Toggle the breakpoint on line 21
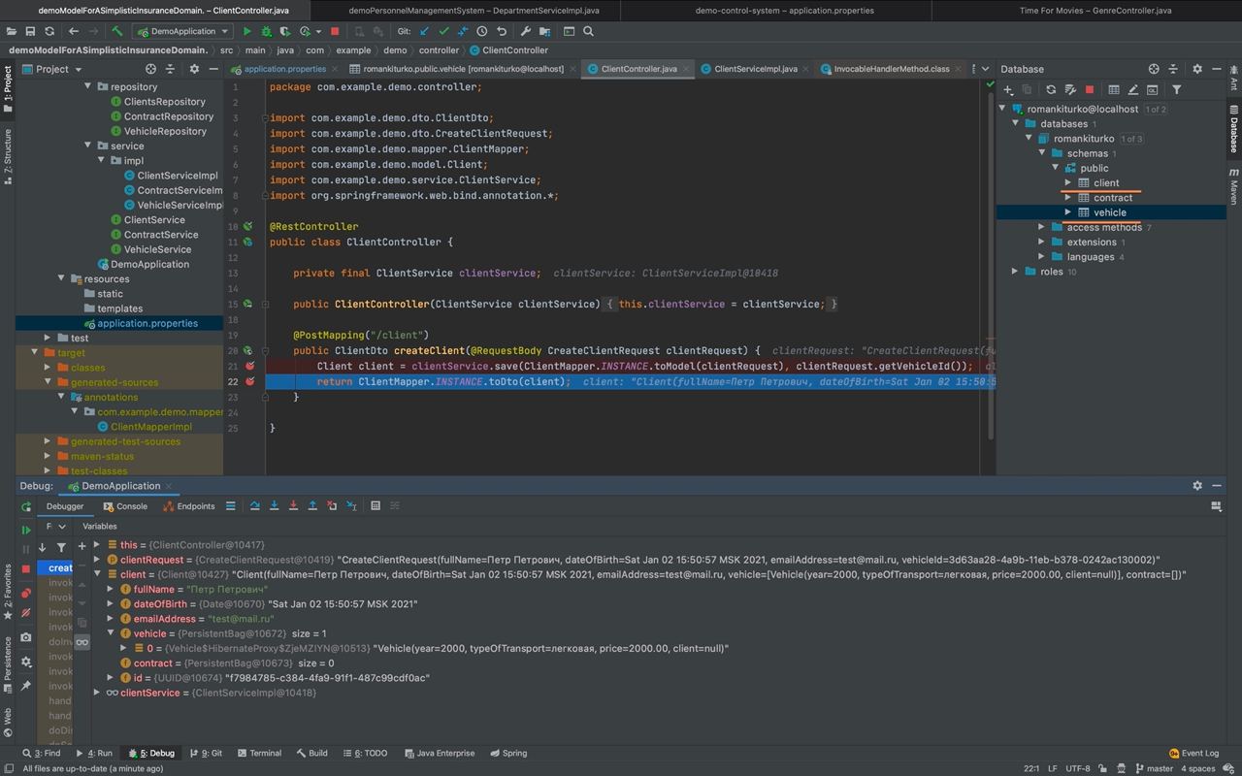1242x776 pixels. [x=250, y=366]
